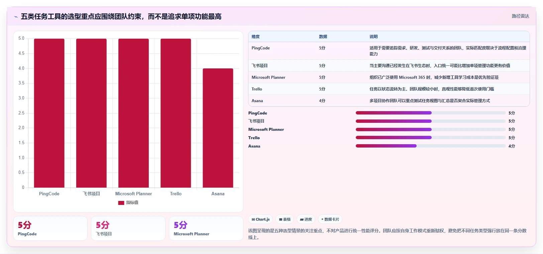Click the 飞书项目 description starting 当主要沟通

pos(440,66)
